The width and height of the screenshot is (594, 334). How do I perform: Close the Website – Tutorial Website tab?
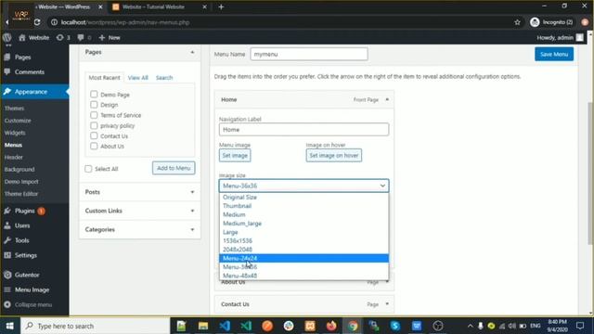coord(204,6)
